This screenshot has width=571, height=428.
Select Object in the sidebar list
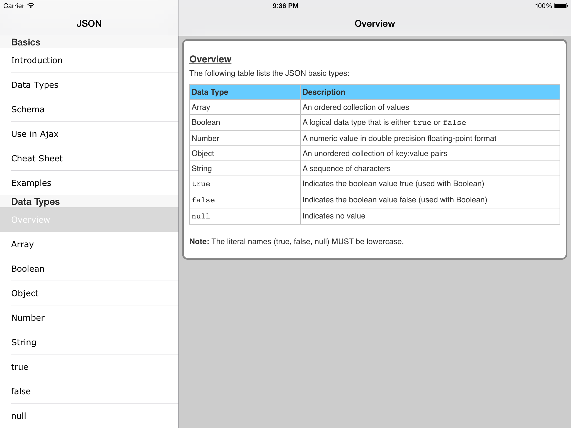25,293
